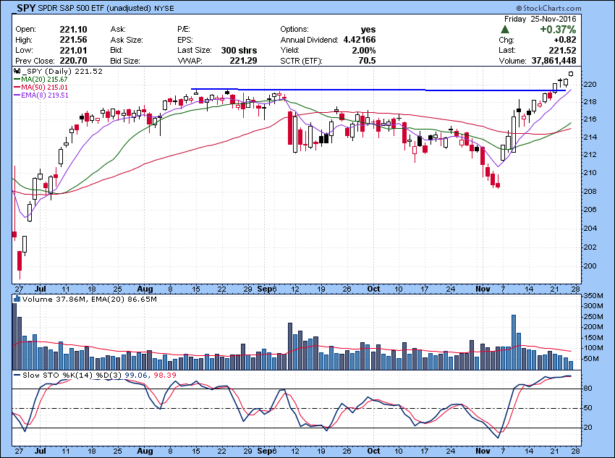Click the 204 label on the price axis

coord(590,228)
